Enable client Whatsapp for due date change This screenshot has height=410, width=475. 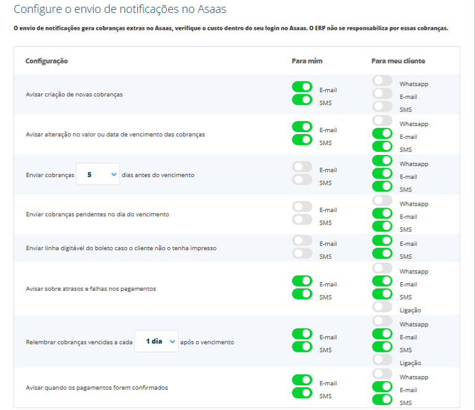click(x=382, y=120)
